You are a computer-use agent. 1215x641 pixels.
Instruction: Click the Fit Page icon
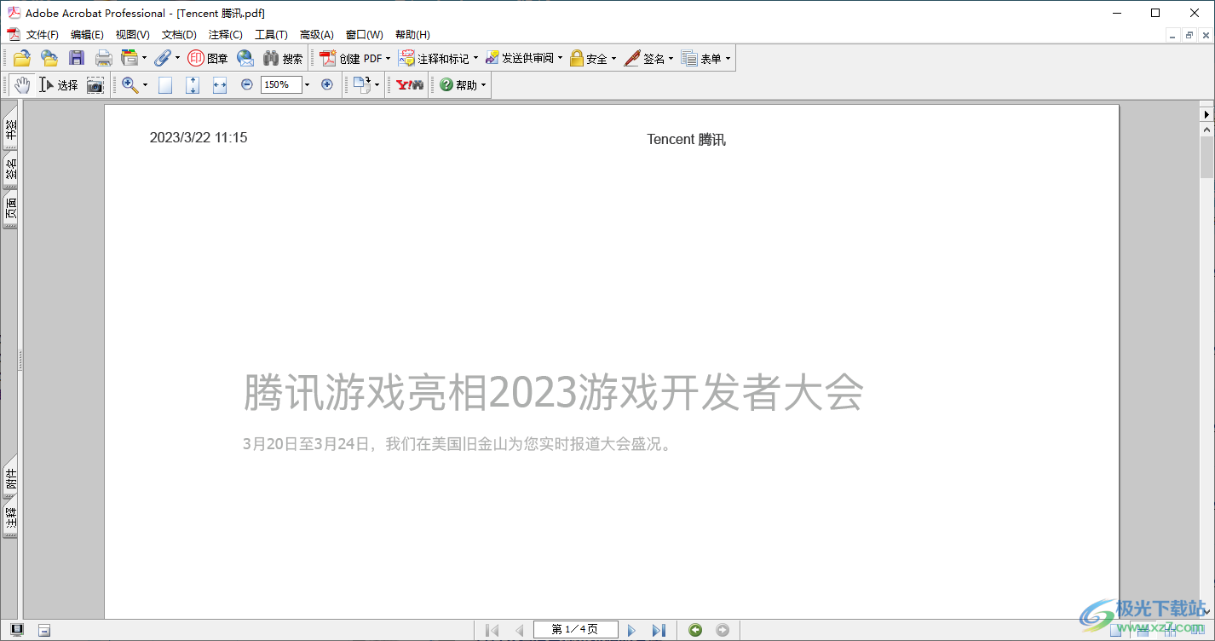click(x=193, y=84)
